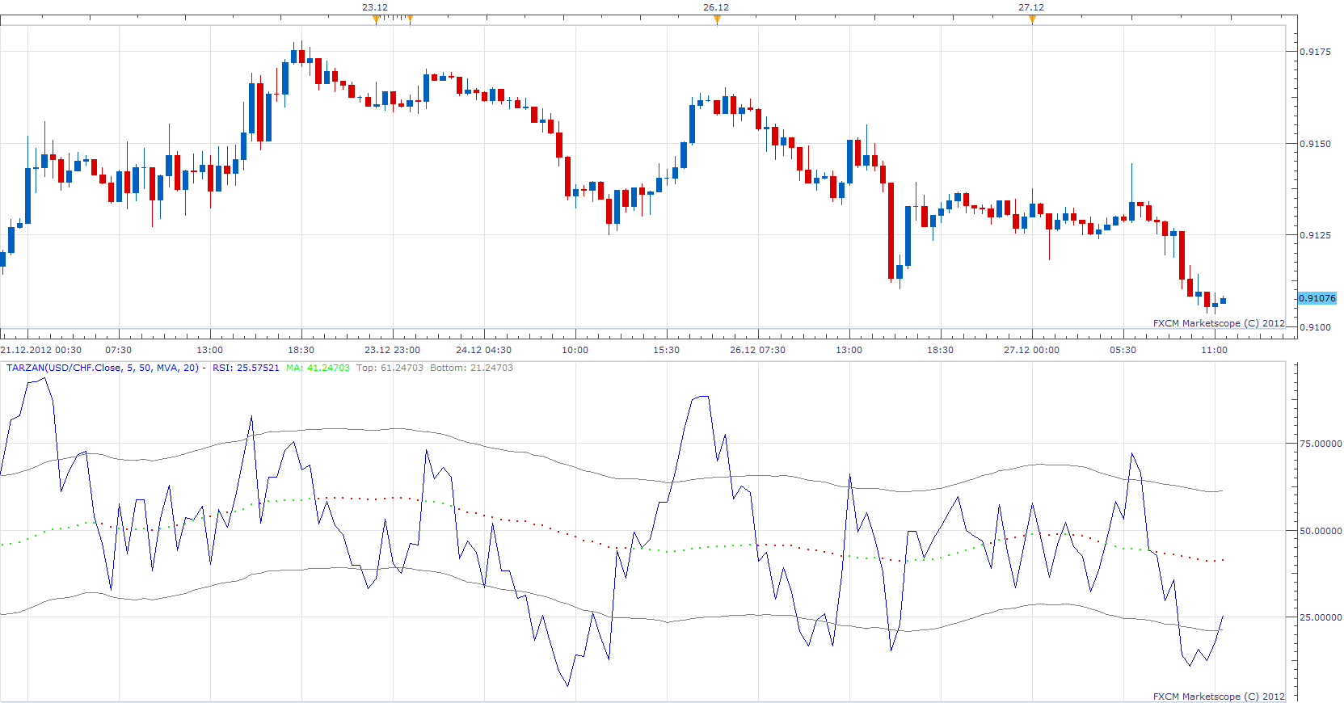
Task: Click the highlighted 0.91076 current price tag
Action: click(x=1317, y=298)
